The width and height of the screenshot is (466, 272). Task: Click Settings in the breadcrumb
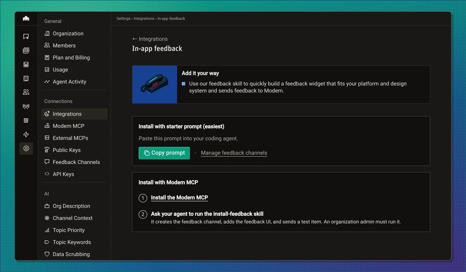[123, 19]
